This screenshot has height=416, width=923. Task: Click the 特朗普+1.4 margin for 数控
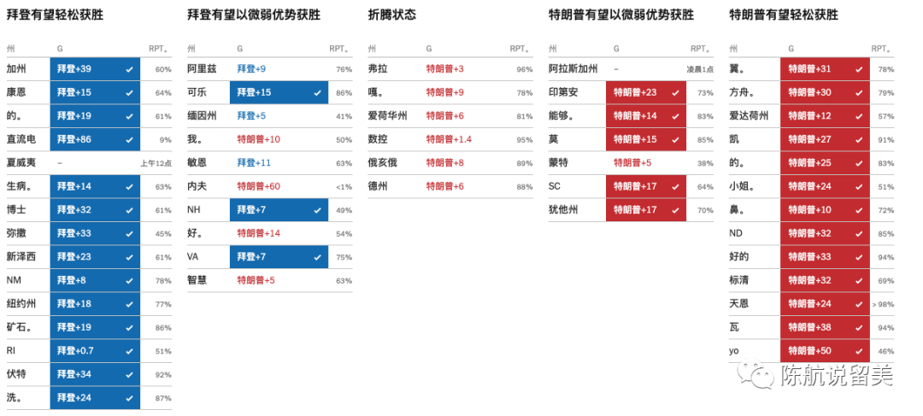pyautogui.click(x=449, y=139)
